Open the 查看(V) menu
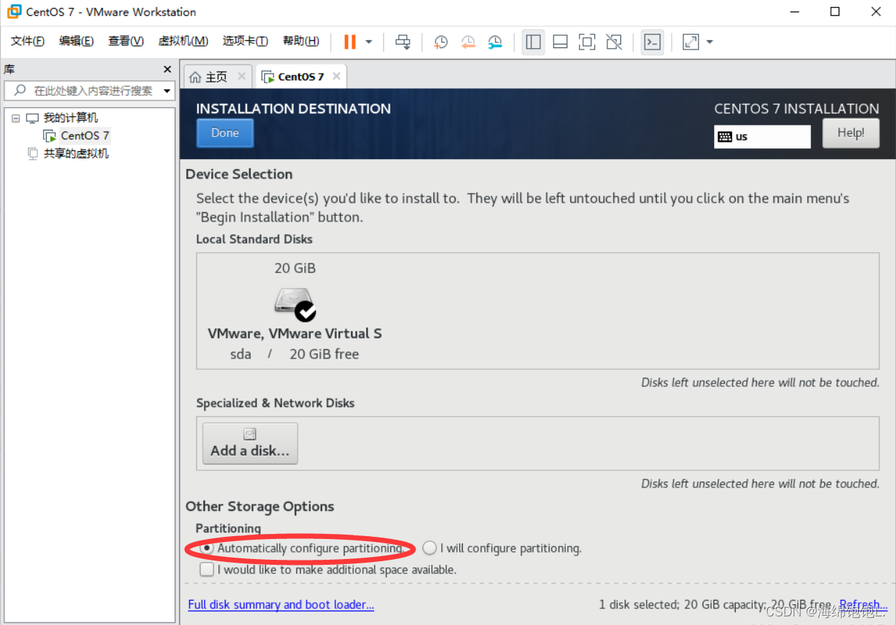 126,41
